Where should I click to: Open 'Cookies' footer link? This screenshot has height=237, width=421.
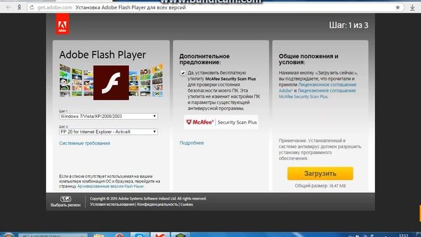pyautogui.click(x=187, y=205)
